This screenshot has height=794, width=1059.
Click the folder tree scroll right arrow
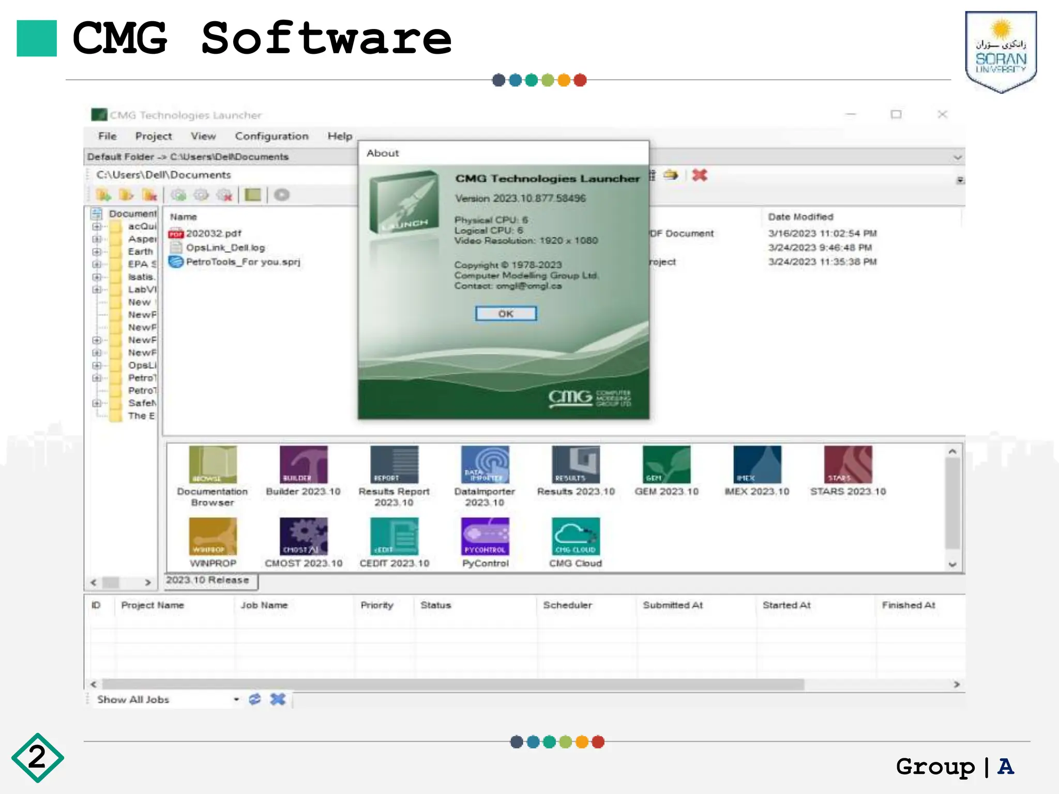pos(148,583)
